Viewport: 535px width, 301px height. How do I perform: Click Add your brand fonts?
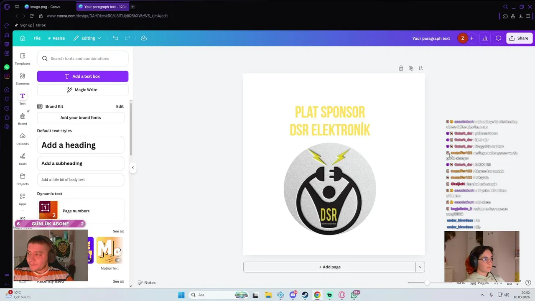tap(81, 117)
